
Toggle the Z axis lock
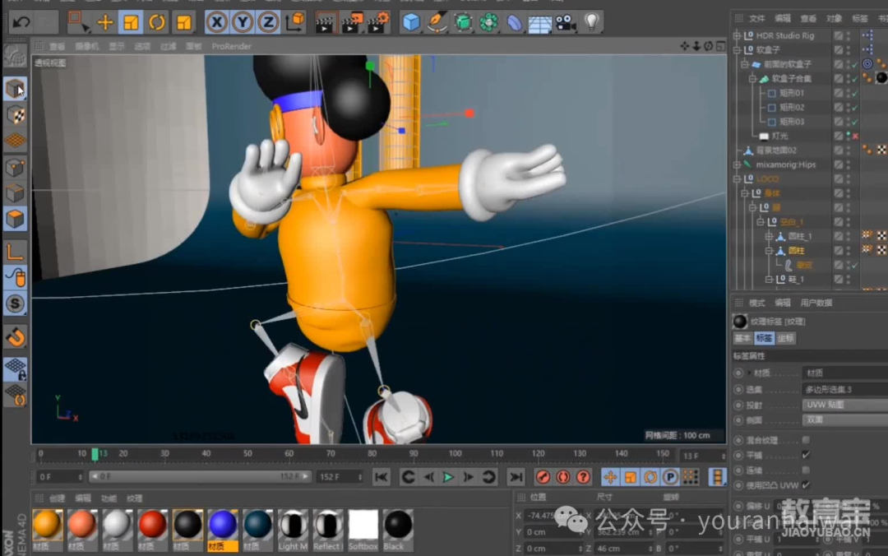click(268, 23)
